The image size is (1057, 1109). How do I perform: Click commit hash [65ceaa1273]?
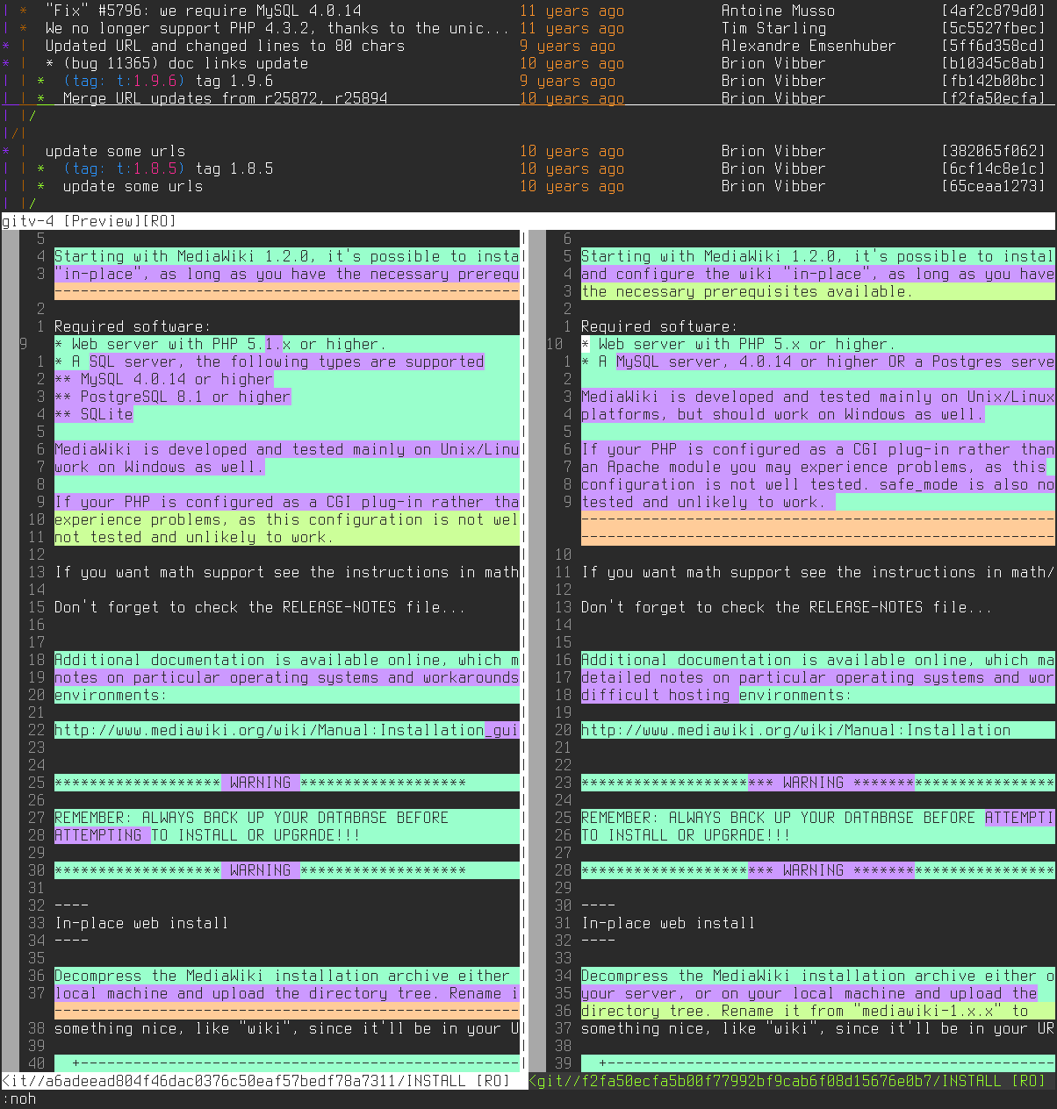tap(993, 186)
